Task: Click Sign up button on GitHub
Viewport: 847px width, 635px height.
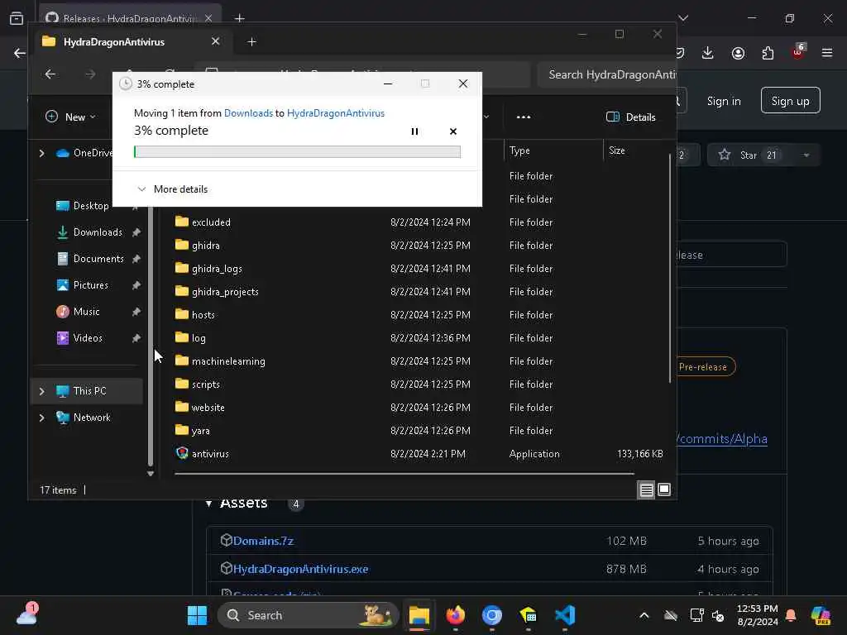Action: click(790, 100)
